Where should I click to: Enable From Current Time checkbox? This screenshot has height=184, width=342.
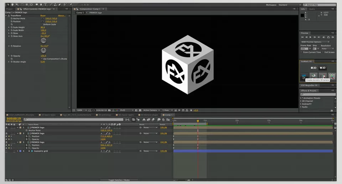302,52
